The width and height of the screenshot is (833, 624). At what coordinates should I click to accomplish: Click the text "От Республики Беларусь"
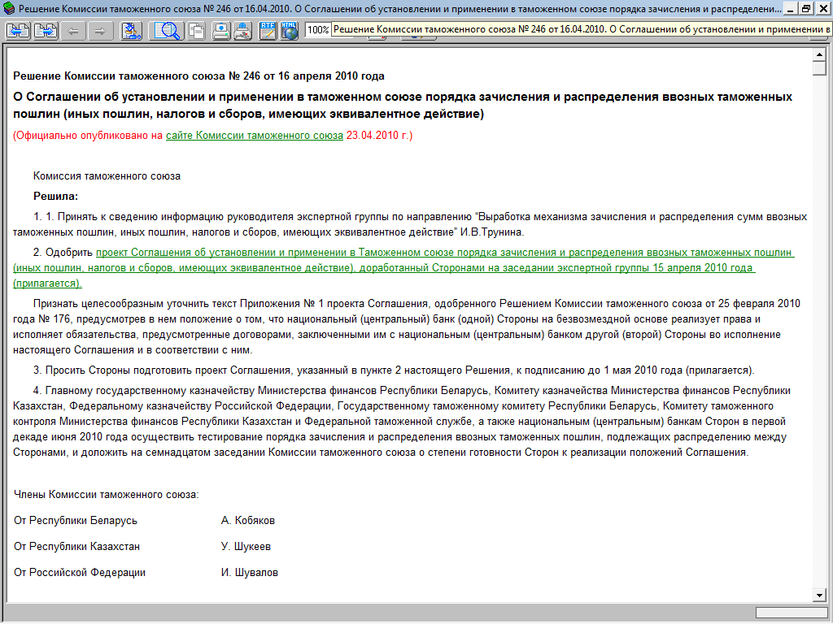pyautogui.click(x=76, y=521)
